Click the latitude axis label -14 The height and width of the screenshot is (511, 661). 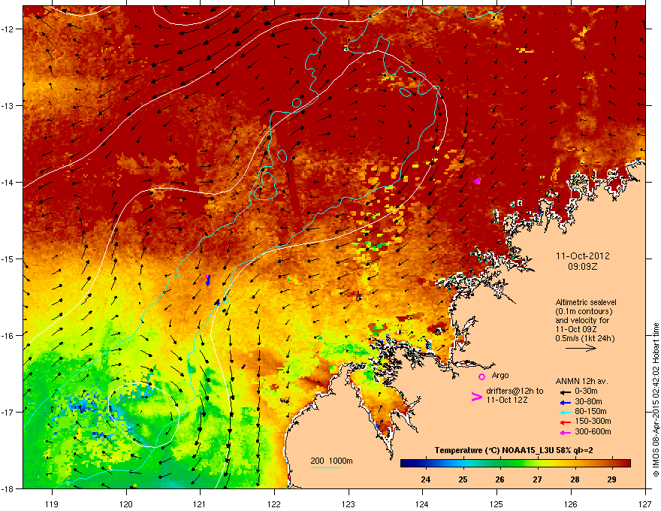pyautogui.click(x=8, y=182)
